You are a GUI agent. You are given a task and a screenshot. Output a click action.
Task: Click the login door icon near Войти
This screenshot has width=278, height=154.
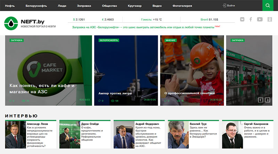click(224, 6)
